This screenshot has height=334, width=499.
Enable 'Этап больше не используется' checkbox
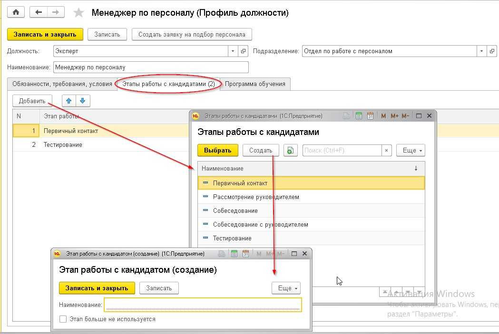[63, 319]
